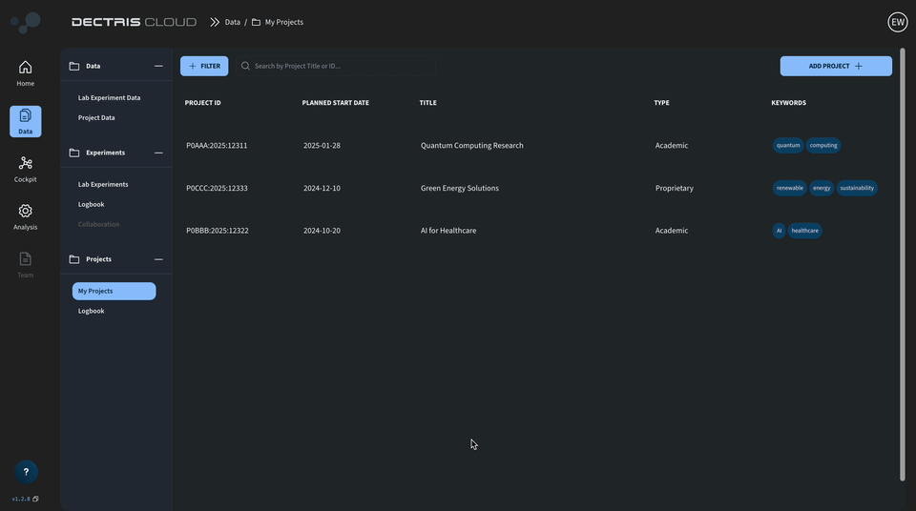Click the Projects folder icon
The width and height of the screenshot is (916, 511).
(x=74, y=258)
